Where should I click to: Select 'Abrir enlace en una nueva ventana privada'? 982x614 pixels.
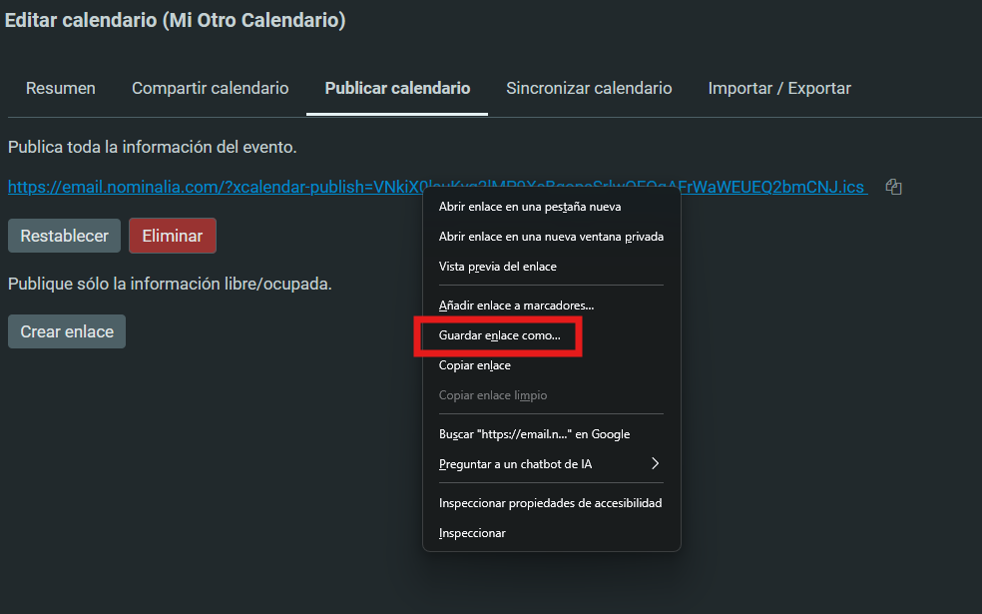click(551, 237)
